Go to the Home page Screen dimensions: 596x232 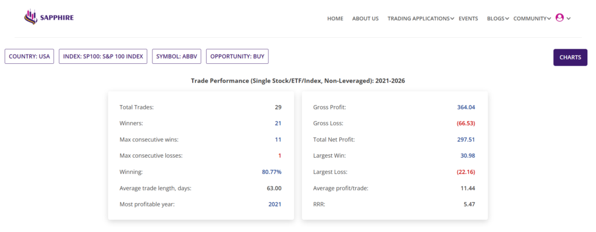click(335, 19)
